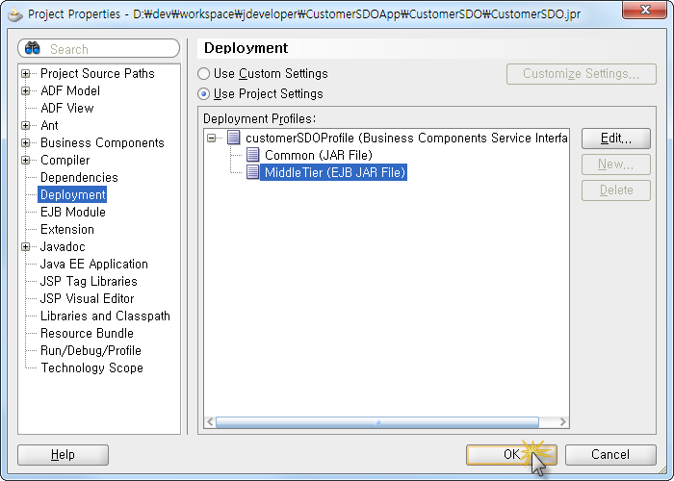Image resolution: width=674 pixels, height=481 pixels.
Task: Select the ADF Model label
Action: click(x=70, y=90)
